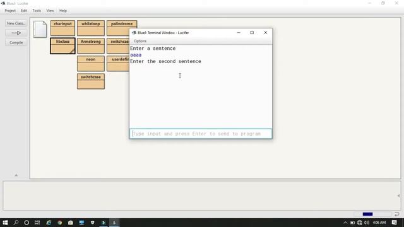Open taskbar search magnifier
Viewport: 404px width, 227px height.
16,223
